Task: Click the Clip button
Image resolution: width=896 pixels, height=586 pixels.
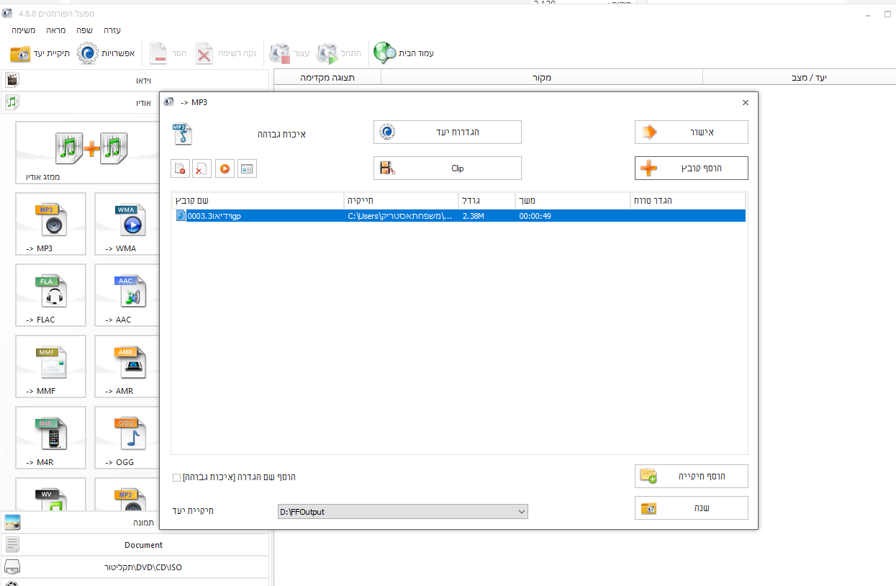Action: (x=448, y=168)
